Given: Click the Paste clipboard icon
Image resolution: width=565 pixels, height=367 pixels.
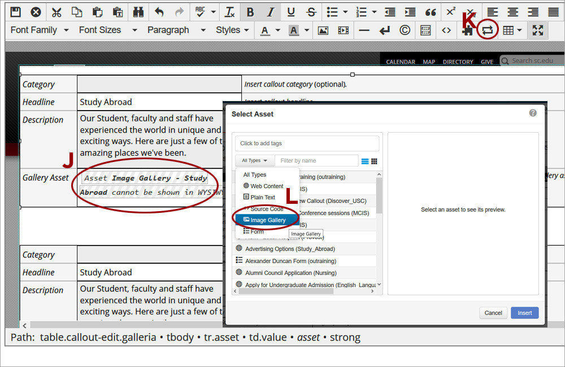Looking at the screenshot, I should point(97,12).
